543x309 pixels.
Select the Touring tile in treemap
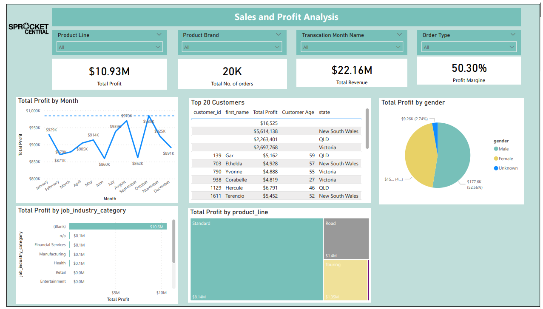(345, 280)
